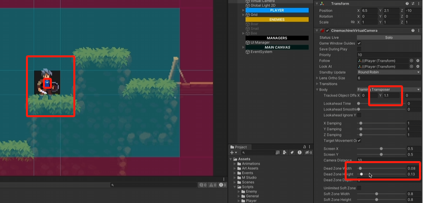Click Dead Zone Height value field 0.13
Image resolution: width=424 pixels, height=203 pixels.
click(414, 175)
